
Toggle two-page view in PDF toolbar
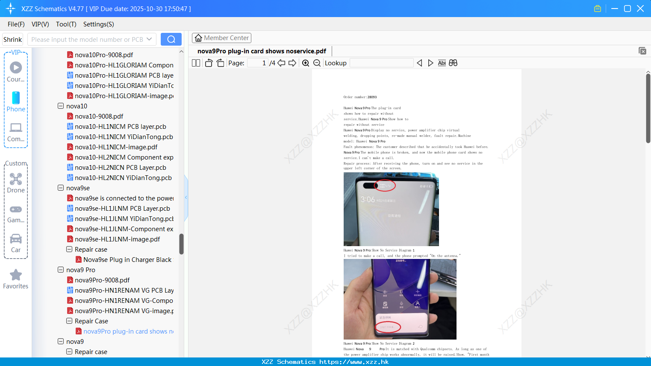coord(196,63)
